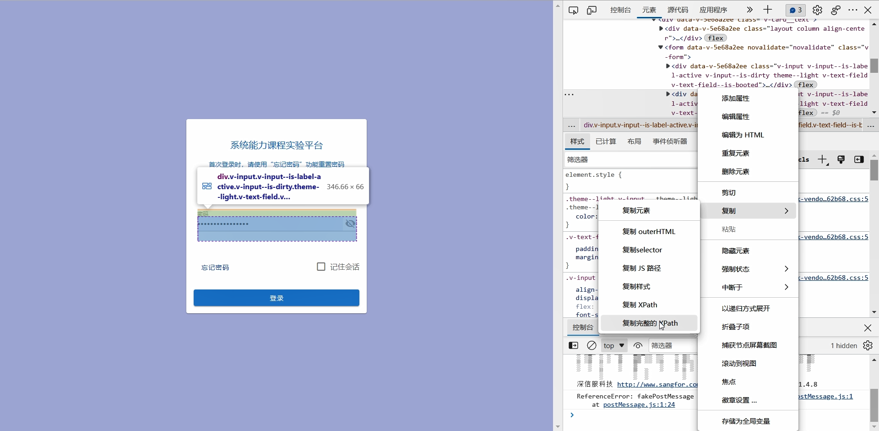Open the 布局 tab
The image size is (879, 431).
pos(634,141)
